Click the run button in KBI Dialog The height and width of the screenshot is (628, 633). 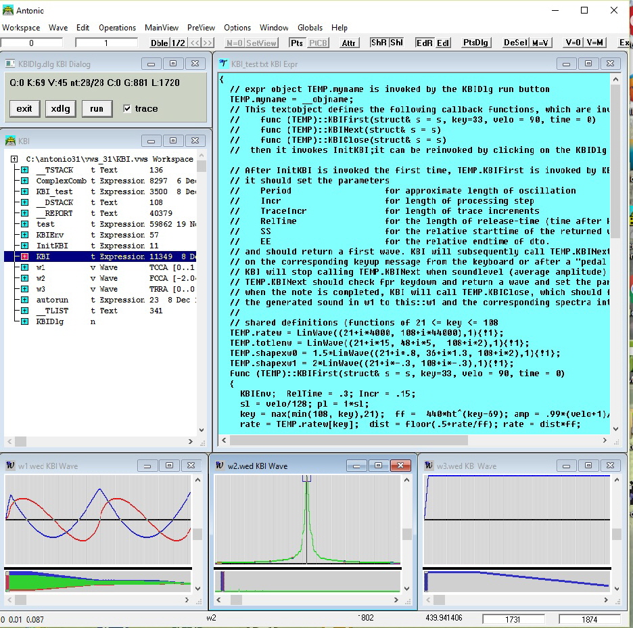(x=97, y=108)
